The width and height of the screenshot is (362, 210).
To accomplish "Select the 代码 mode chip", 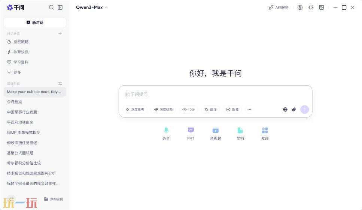I will [x=188, y=109].
